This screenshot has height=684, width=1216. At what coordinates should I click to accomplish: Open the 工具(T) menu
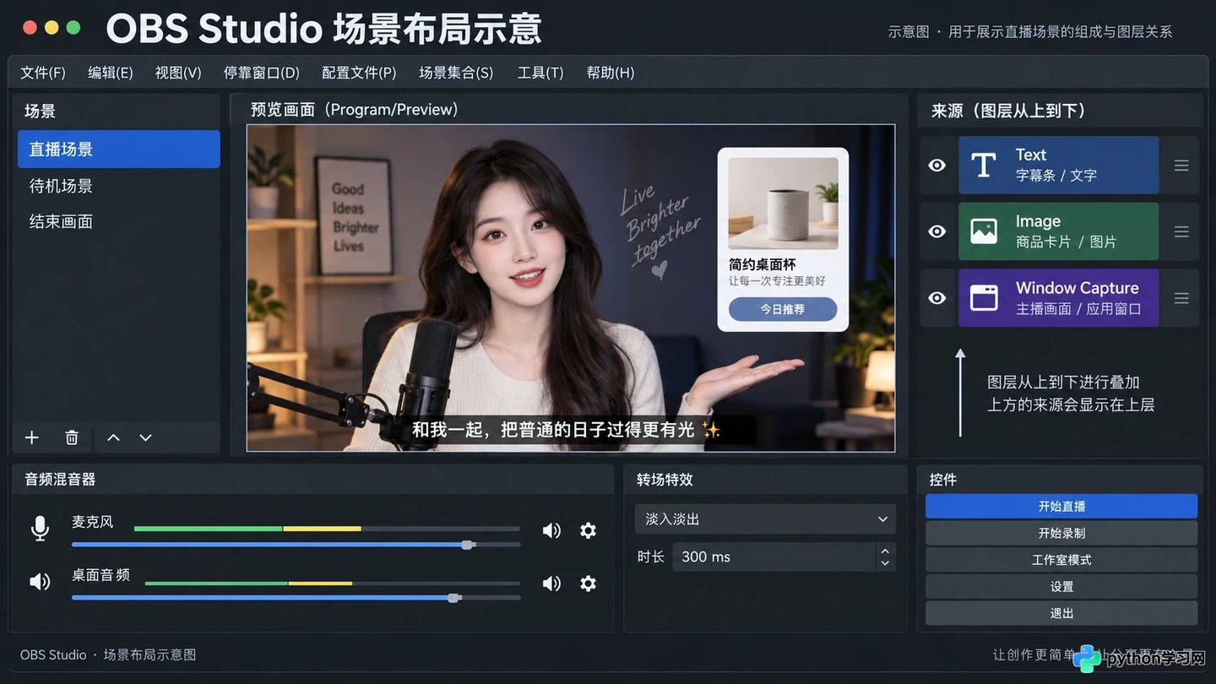(540, 73)
